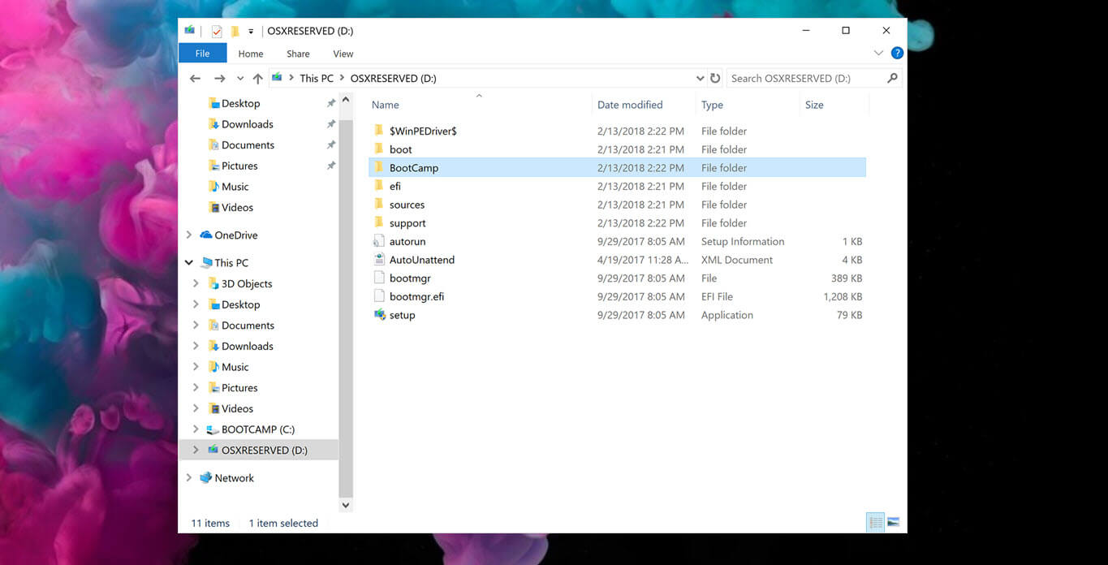Screen dimensions: 1108x565
Task: Select the bootmgr.efi file icon
Action: [x=379, y=296]
